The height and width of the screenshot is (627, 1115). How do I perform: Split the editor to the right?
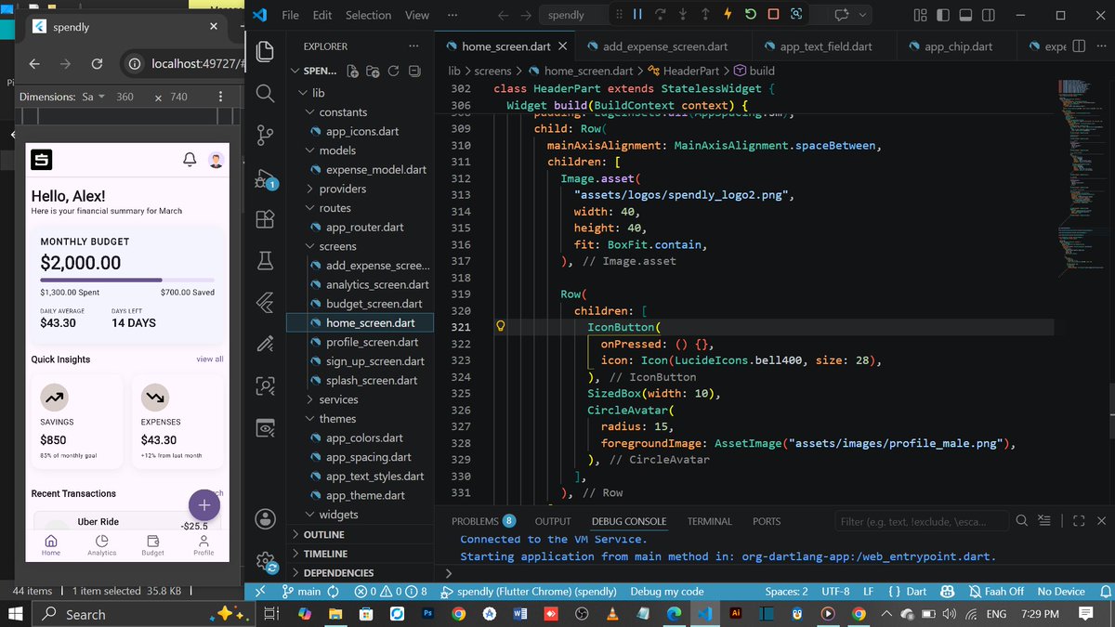point(1080,46)
